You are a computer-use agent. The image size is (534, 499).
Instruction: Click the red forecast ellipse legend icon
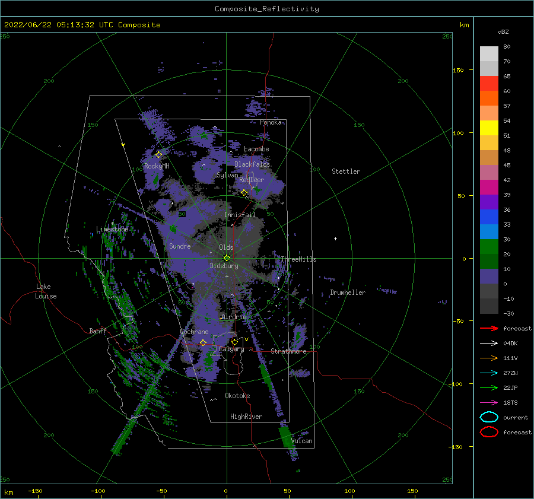489,432
